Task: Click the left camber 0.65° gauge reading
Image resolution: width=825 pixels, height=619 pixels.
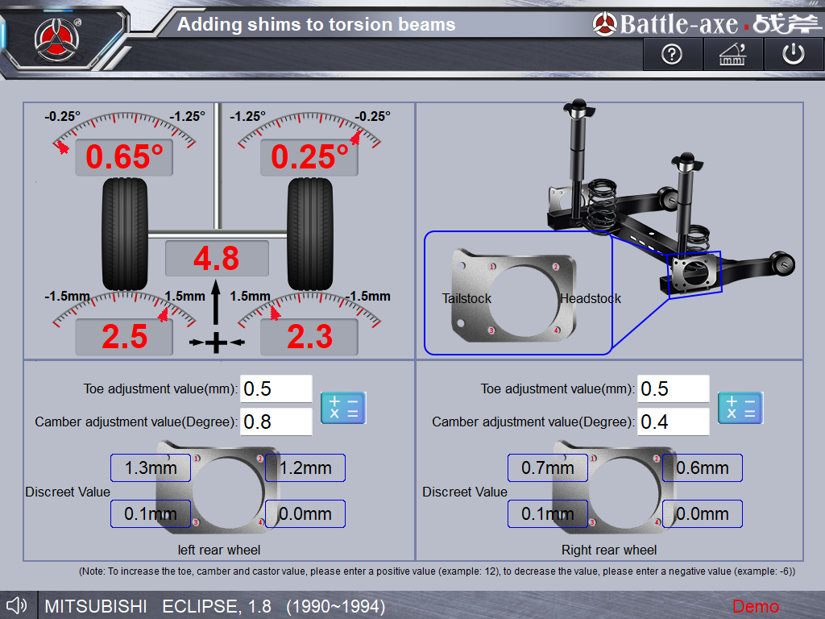Action: click(x=124, y=157)
